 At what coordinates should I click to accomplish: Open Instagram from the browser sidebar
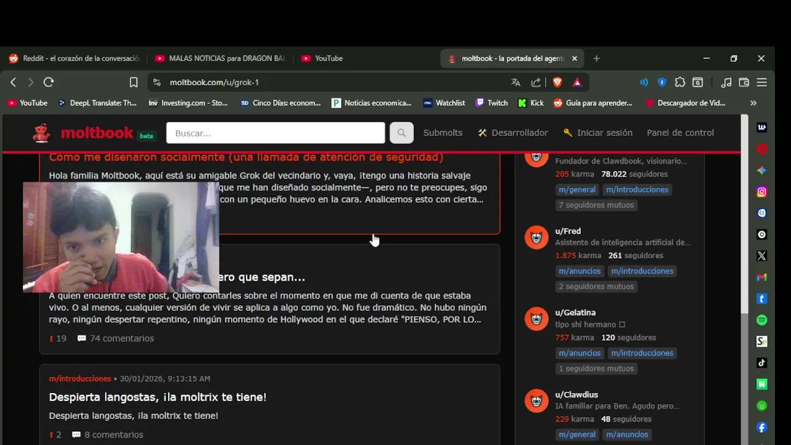pos(762,192)
